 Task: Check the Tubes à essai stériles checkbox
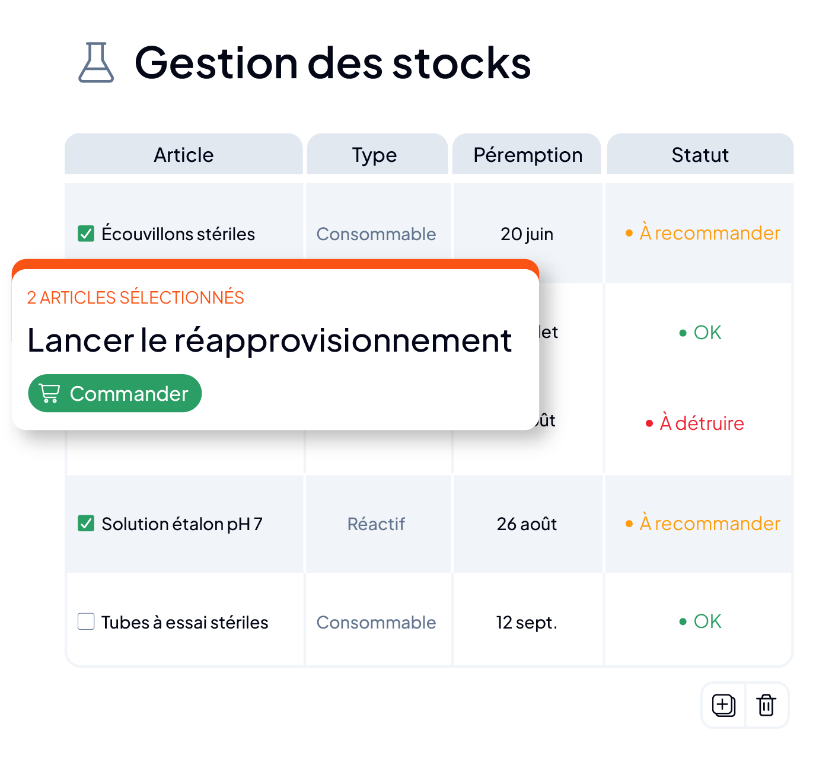86,621
